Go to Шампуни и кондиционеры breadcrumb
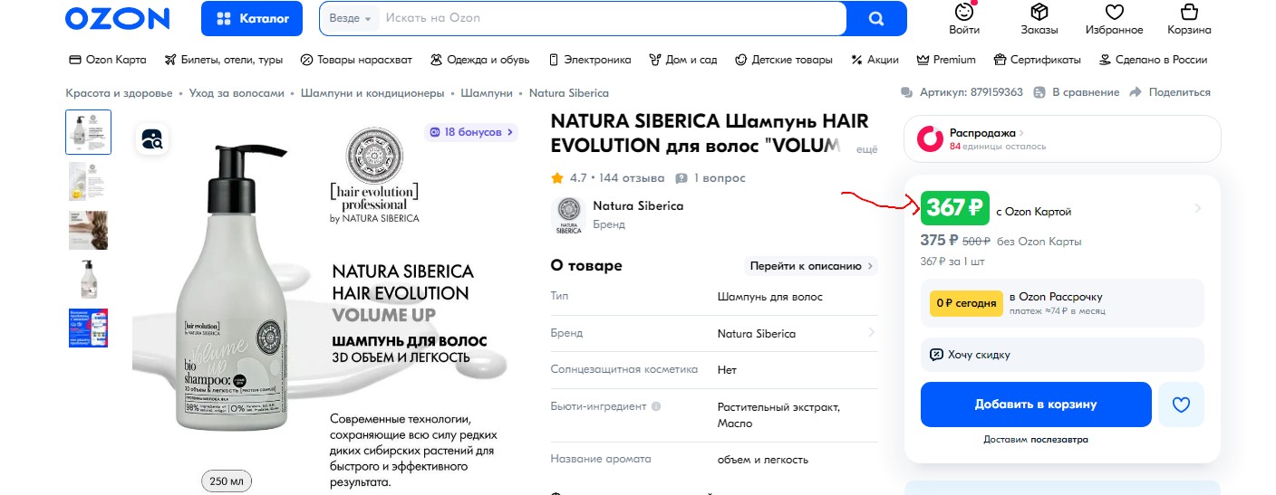 (372, 92)
